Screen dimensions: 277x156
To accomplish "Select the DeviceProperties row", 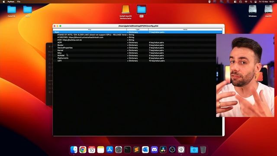I will (134, 48).
